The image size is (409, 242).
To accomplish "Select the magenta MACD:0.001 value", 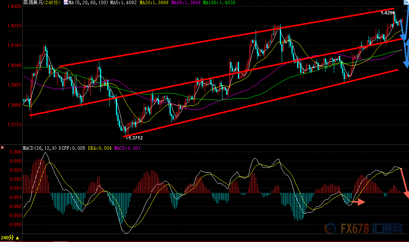I will tap(127, 148).
